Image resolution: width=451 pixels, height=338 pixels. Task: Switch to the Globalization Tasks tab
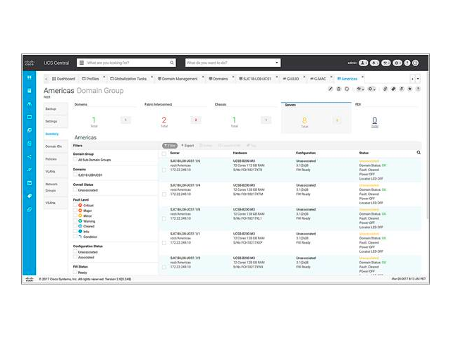point(128,79)
